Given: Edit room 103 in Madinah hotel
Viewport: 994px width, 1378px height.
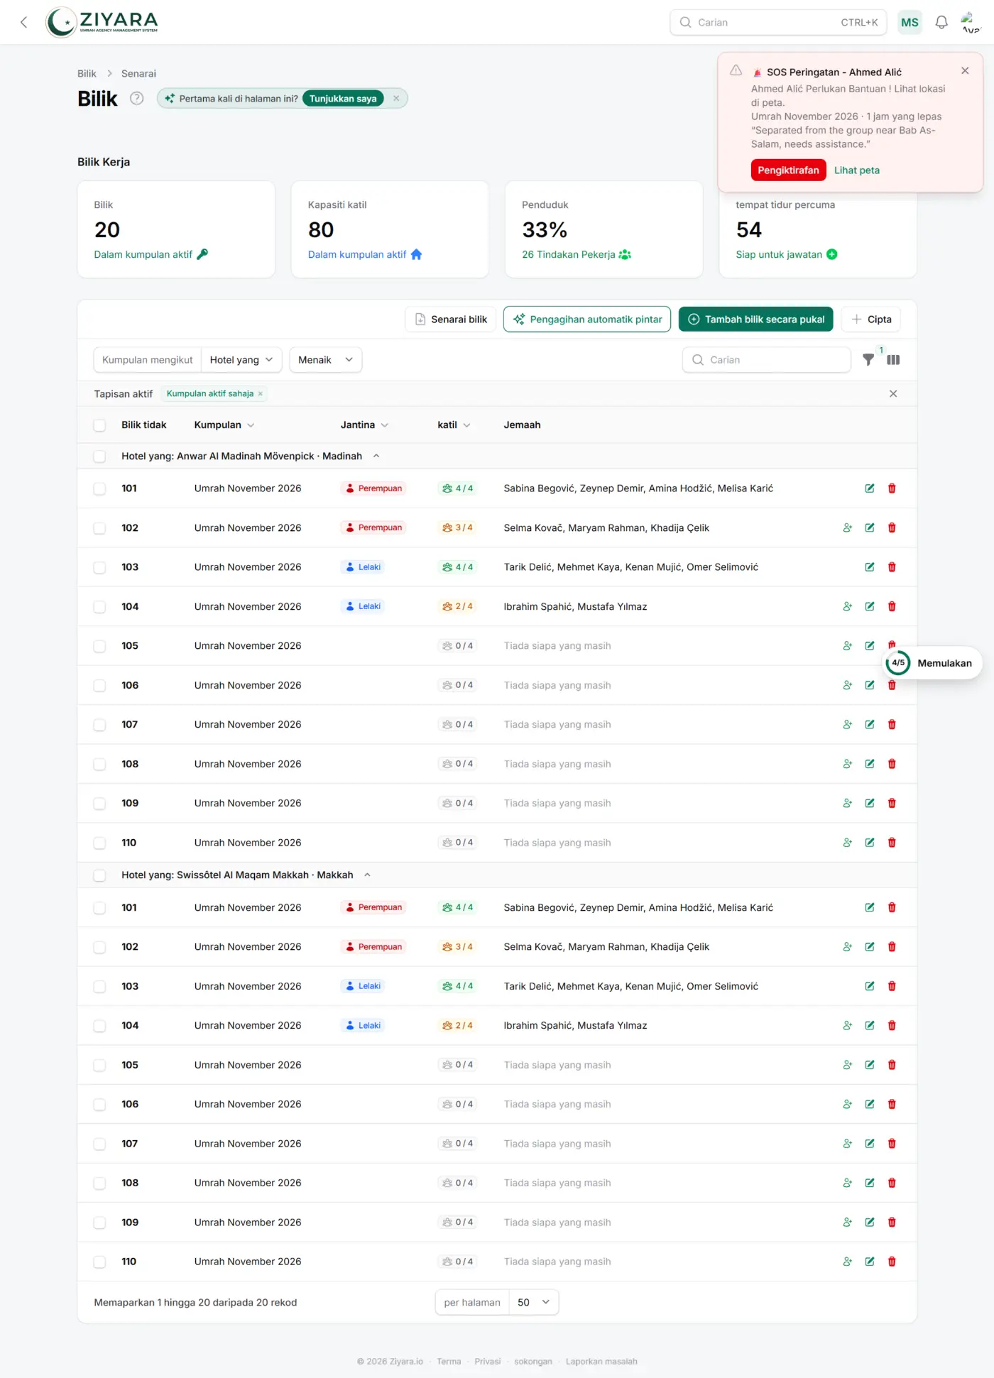Looking at the screenshot, I should click(869, 567).
